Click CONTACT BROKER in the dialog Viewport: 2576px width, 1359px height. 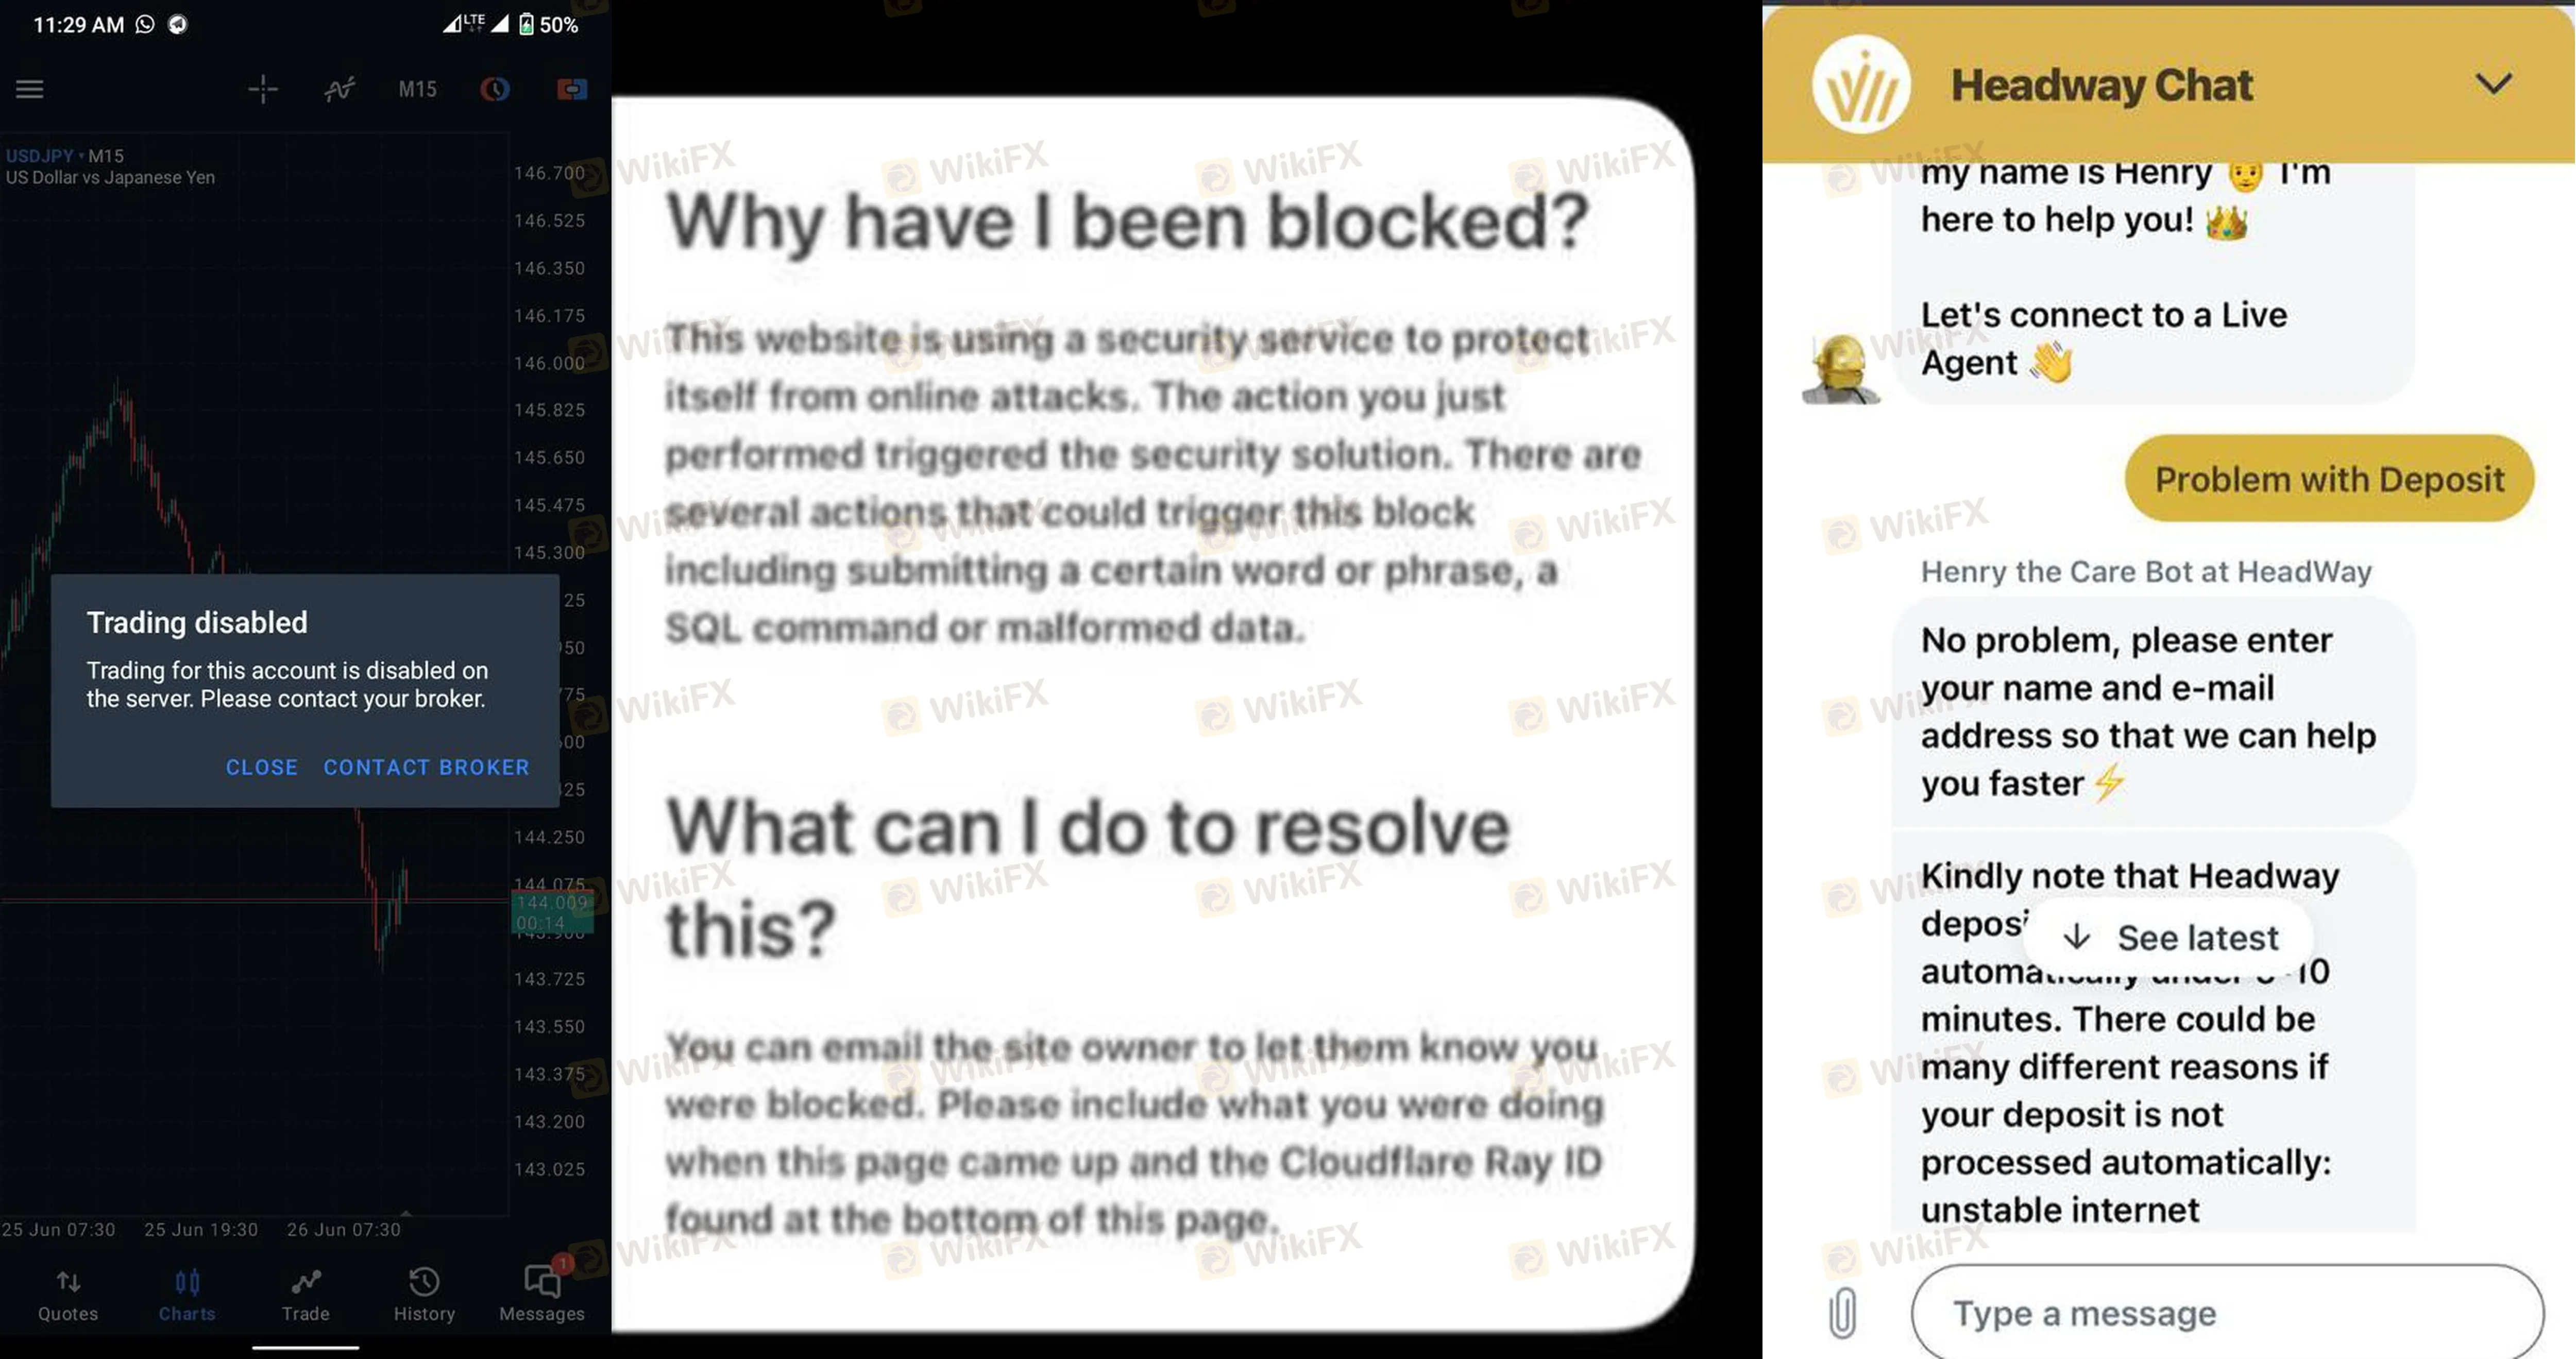click(x=426, y=767)
